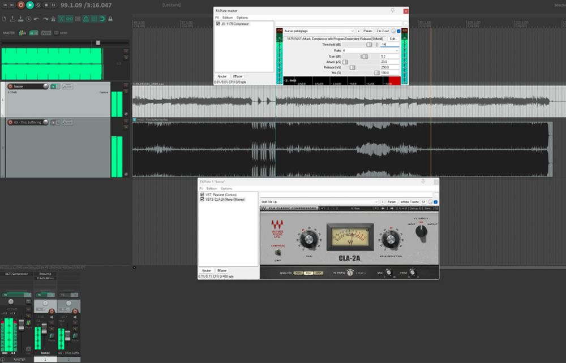Open project settings info icon

28,19
